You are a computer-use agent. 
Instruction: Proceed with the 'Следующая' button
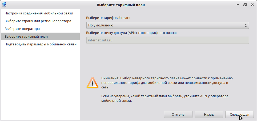239,114
